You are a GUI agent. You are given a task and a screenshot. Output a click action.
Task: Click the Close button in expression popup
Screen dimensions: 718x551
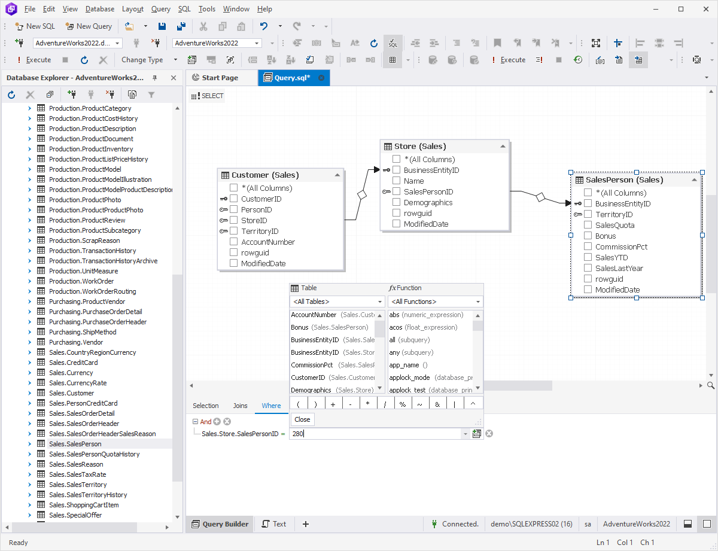point(302,419)
